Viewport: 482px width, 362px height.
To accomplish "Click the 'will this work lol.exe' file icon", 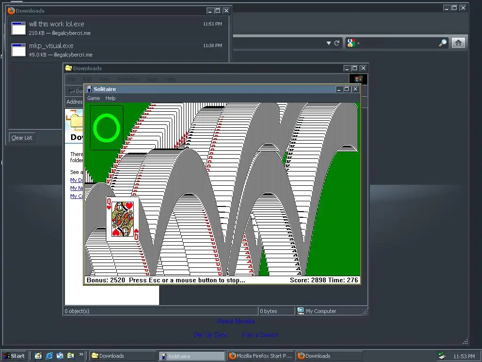I will coord(19,28).
